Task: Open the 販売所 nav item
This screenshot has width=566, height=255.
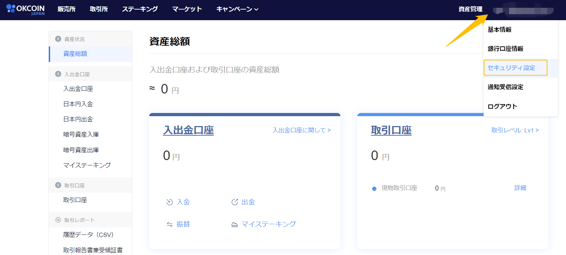Action: pyautogui.click(x=67, y=9)
